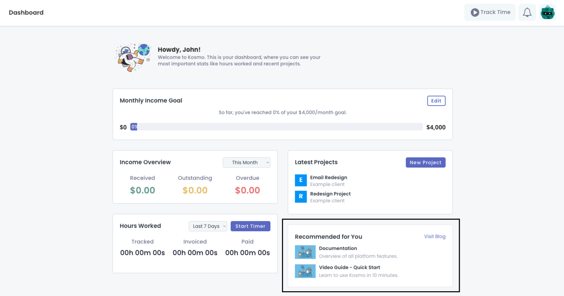This screenshot has width=564, height=296.
Task: Open the Email Redesign project
Action: [x=328, y=178]
